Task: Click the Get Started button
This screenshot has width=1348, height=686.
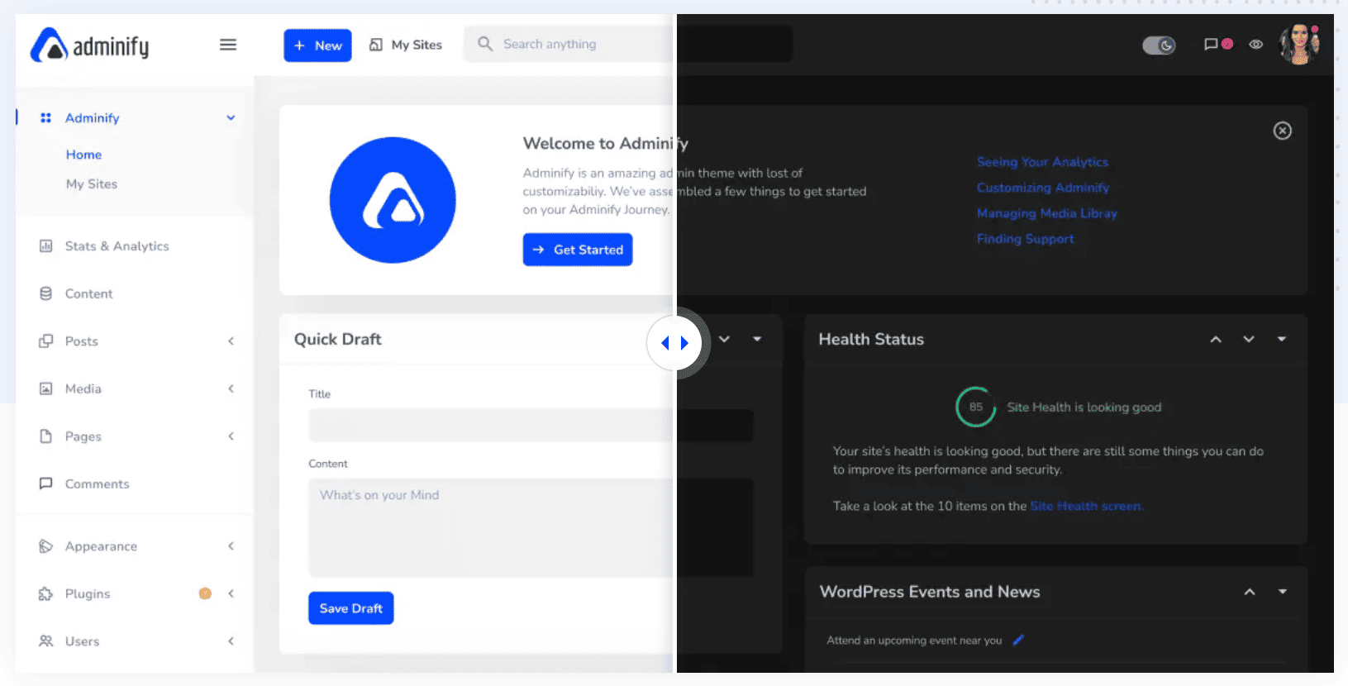Action: coord(577,250)
